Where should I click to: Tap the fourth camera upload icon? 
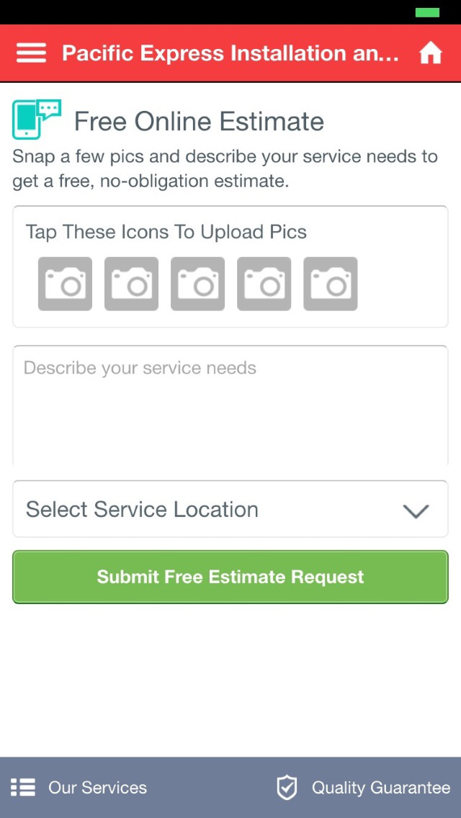(x=264, y=284)
